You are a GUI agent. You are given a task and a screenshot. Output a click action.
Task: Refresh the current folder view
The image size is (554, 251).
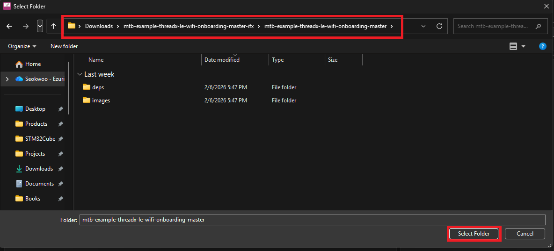[439, 26]
